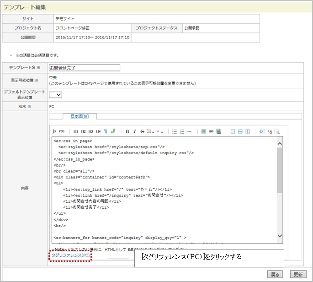Open the タグリファレンス(PC) link
The width and height of the screenshot is (313, 282).
70,255
